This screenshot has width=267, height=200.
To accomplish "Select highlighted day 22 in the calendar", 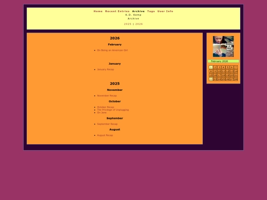I will coord(211,79).
